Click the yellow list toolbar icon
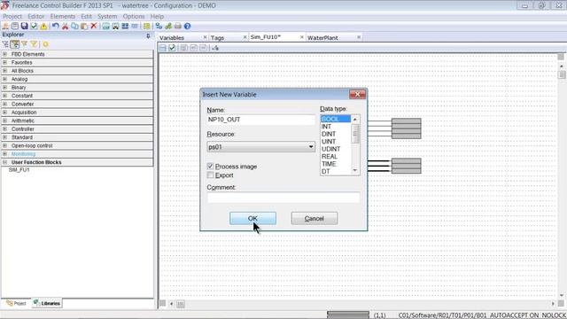Screen dimensions: 567x319 pos(146,26)
